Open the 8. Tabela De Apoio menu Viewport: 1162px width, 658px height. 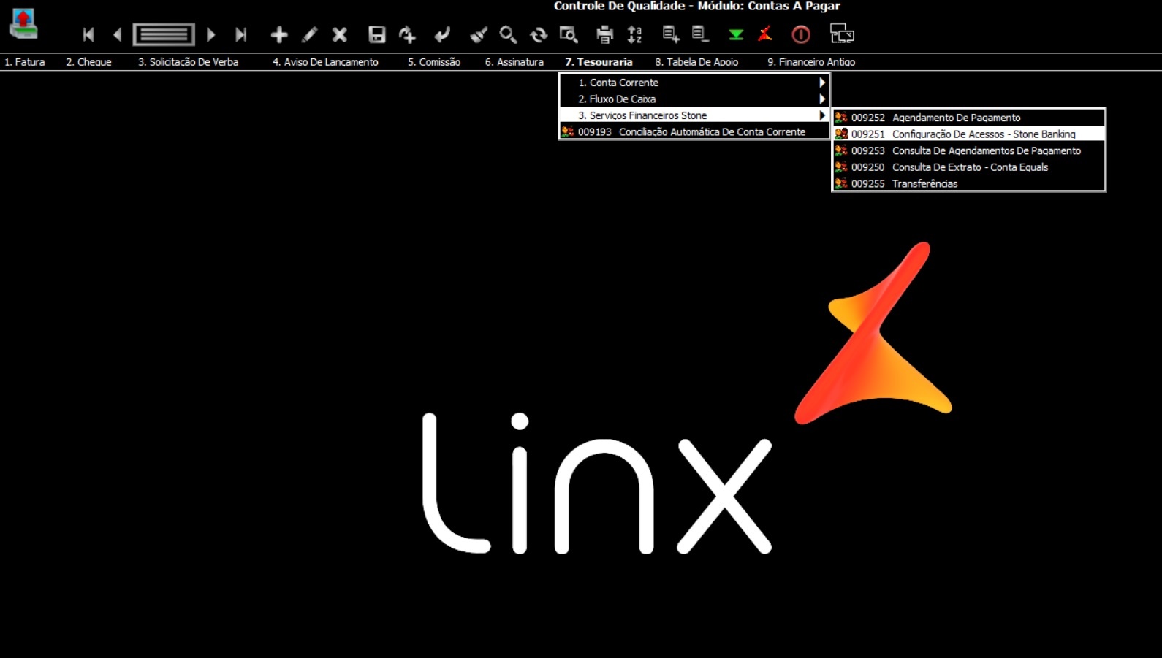[x=696, y=62]
